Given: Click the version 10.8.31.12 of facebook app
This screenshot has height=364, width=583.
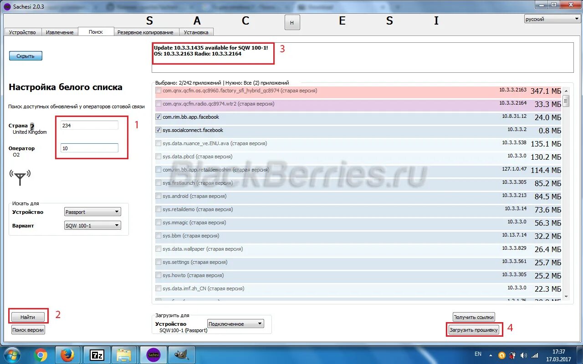Looking at the screenshot, I should coord(514,116).
